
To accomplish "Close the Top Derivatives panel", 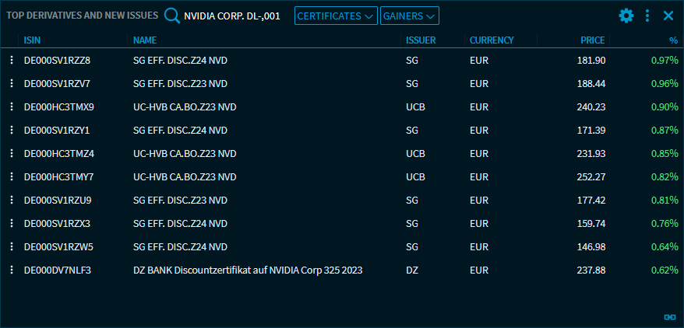I will coord(668,16).
